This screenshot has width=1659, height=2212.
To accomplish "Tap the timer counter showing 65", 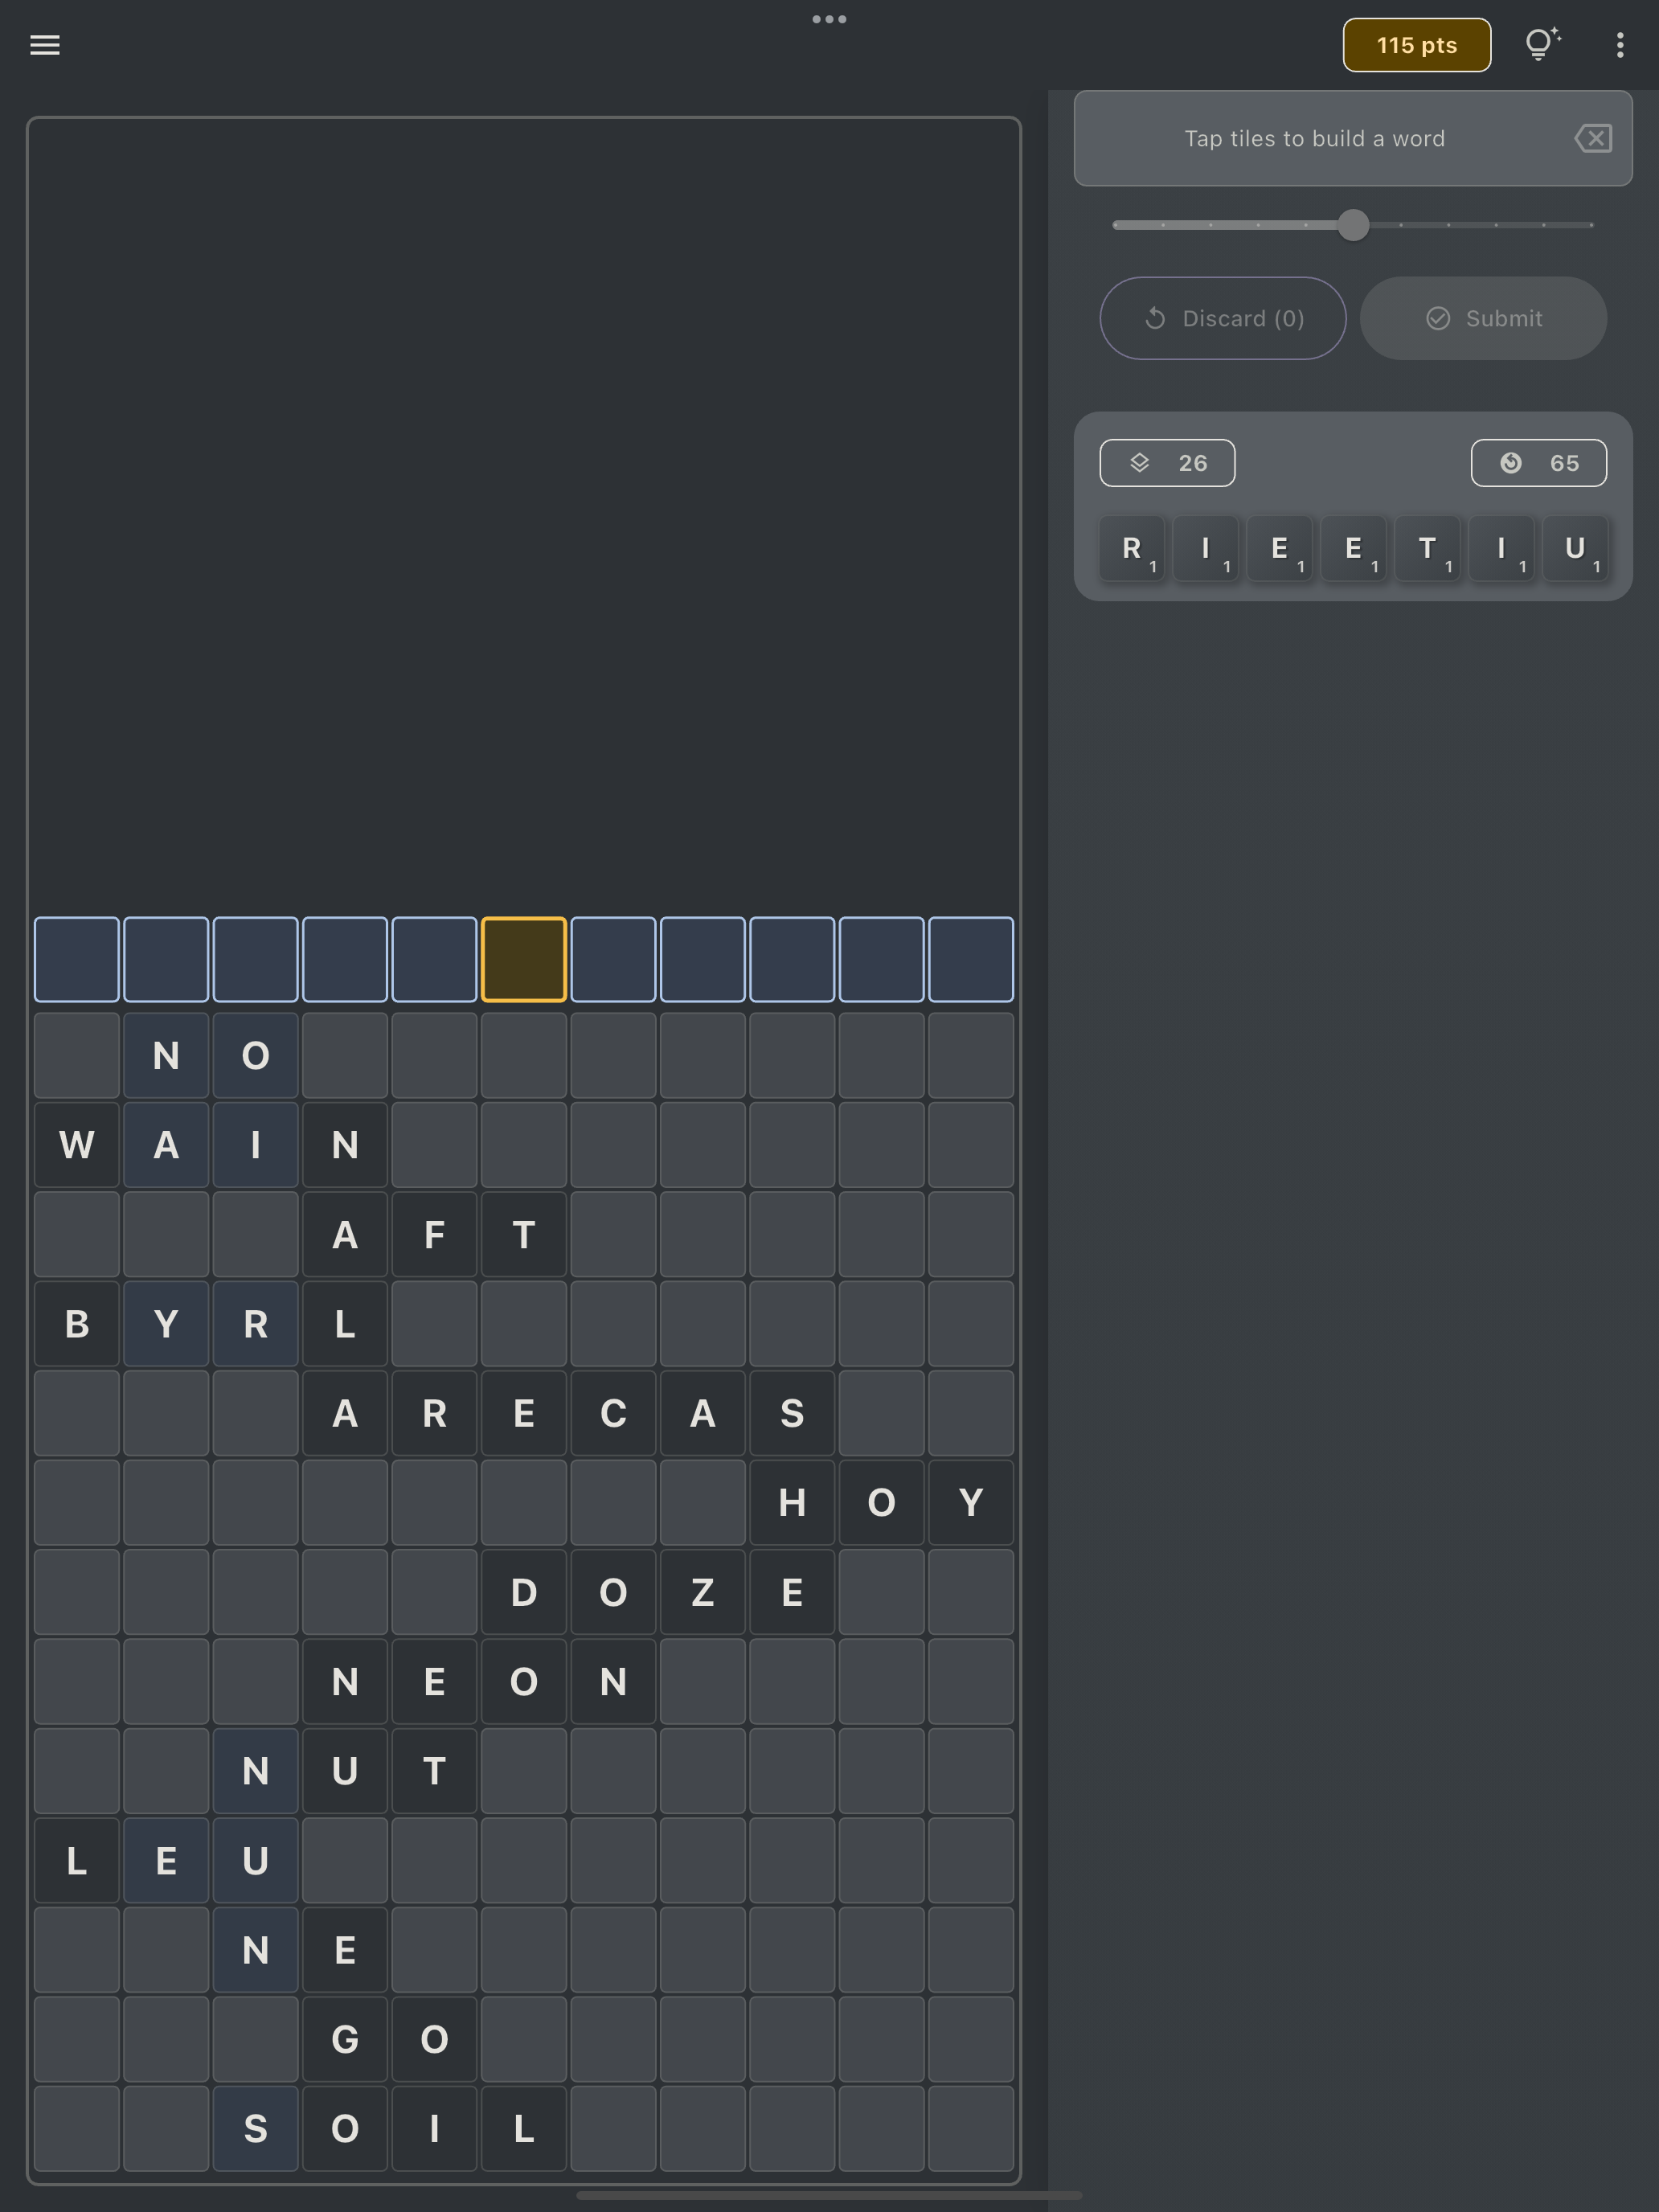I will pyautogui.click(x=1538, y=463).
